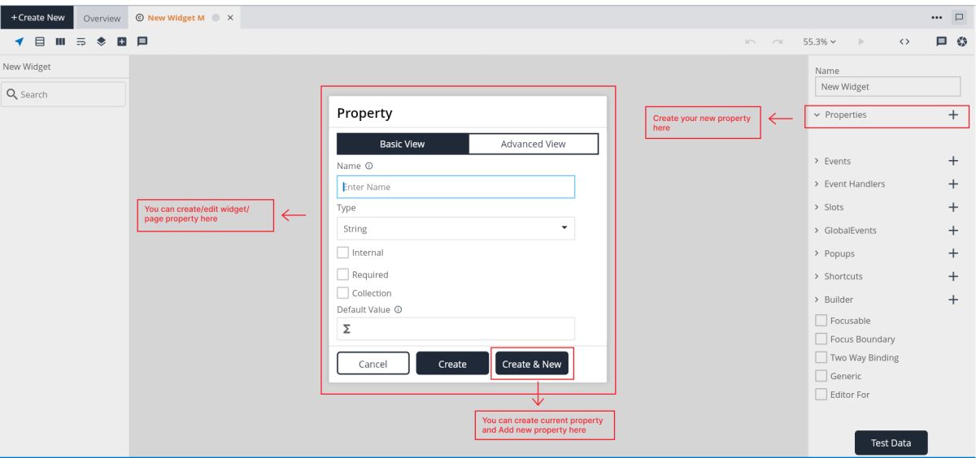Close the New Widget M tab
Image resolution: width=976 pixels, height=458 pixels.
pyautogui.click(x=230, y=18)
